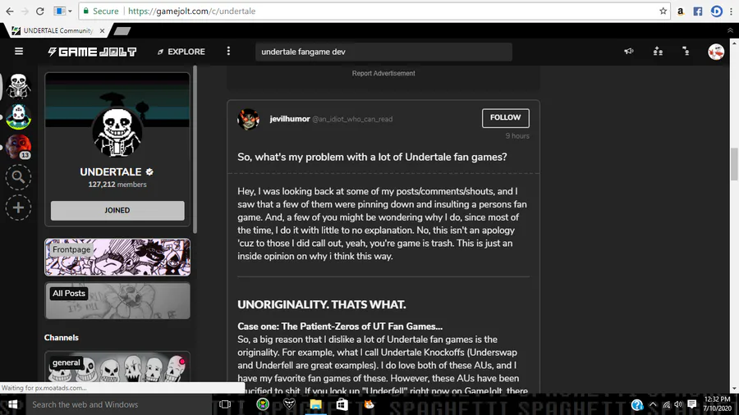Screen dimensions: 739x415
Task: Select the UNDERTALE Community browser tab
Action: coord(57,30)
